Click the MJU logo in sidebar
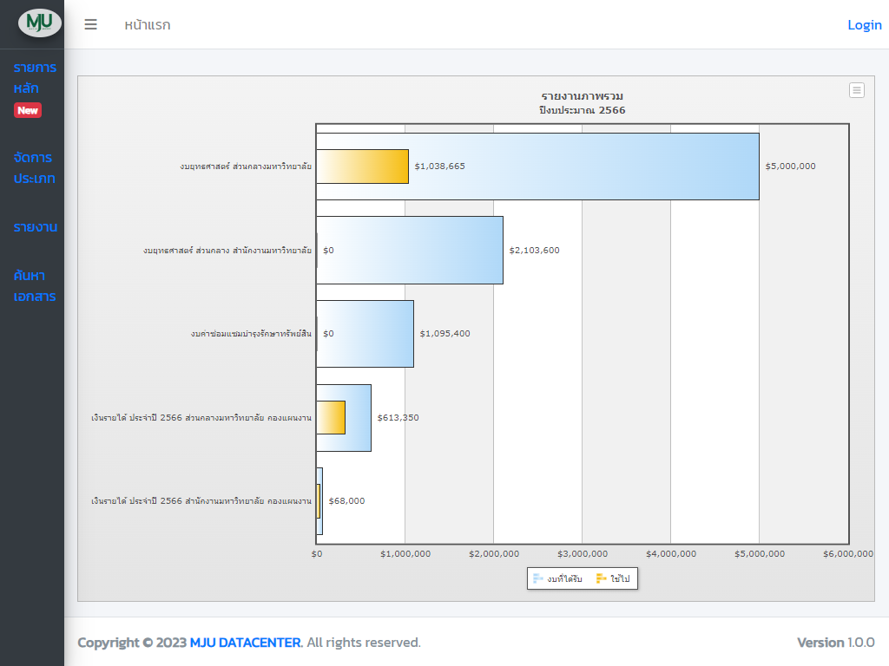The height and width of the screenshot is (666, 889). 40,23
